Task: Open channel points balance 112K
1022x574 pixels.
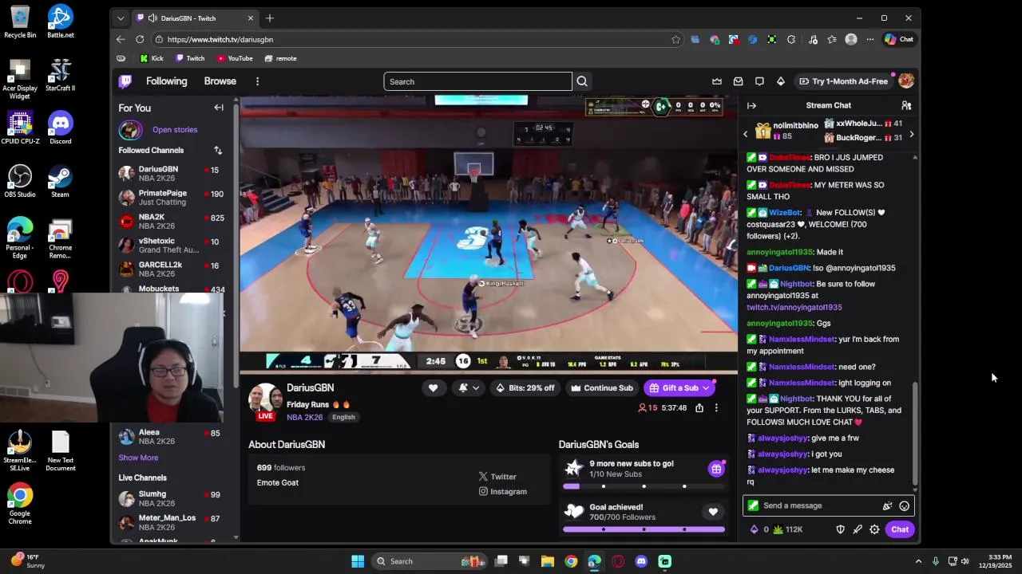Action: point(788,529)
